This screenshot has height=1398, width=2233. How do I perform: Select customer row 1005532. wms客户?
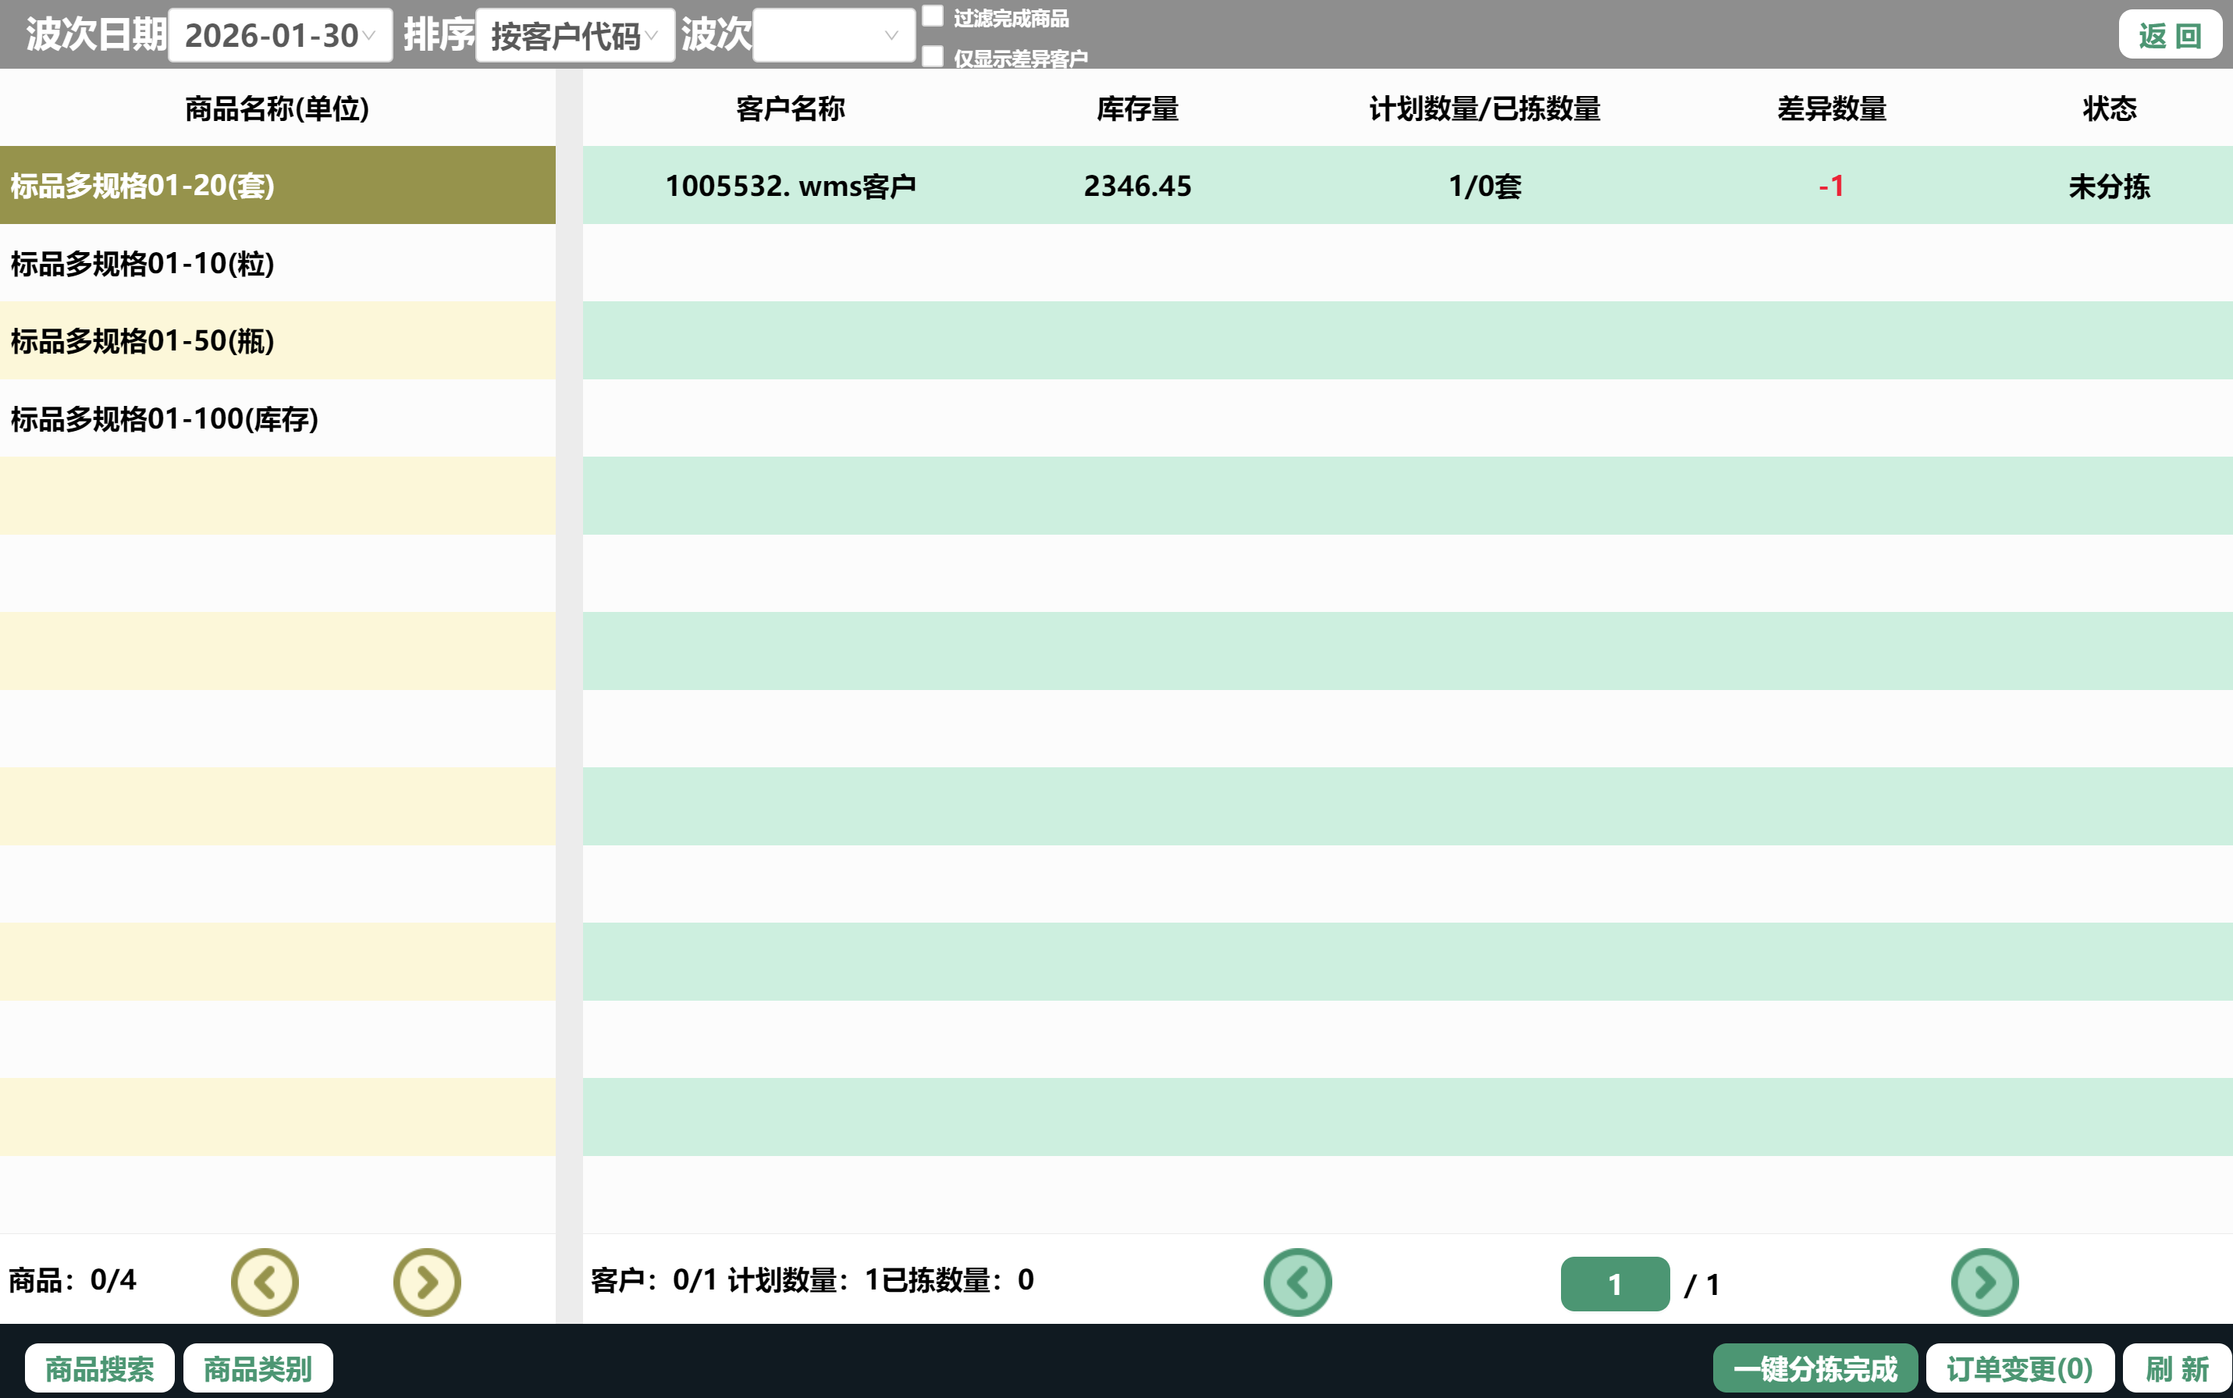click(x=790, y=186)
